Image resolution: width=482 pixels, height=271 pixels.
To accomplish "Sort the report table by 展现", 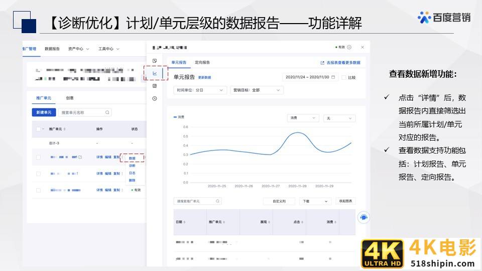I will pos(269,222).
